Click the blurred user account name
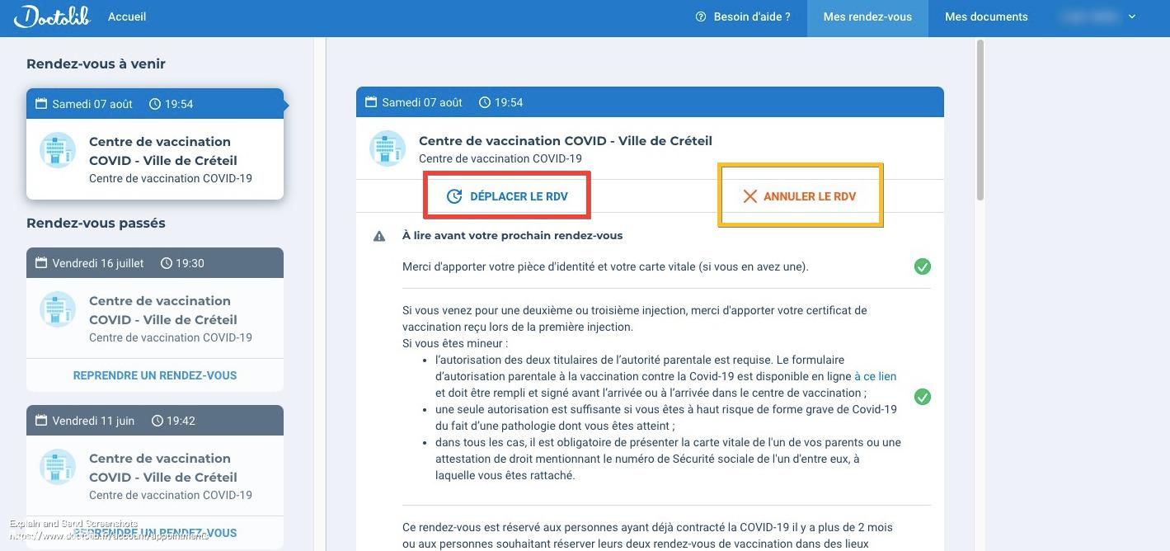The height and width of the screenshot is (551, 1170). click(1088, 16)
